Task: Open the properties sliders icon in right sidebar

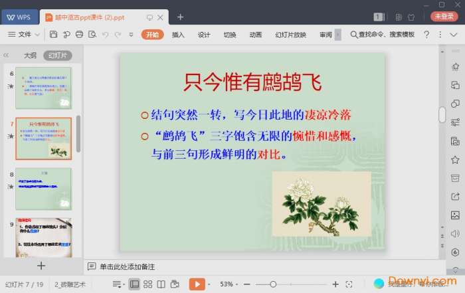Action: (455, 122)
